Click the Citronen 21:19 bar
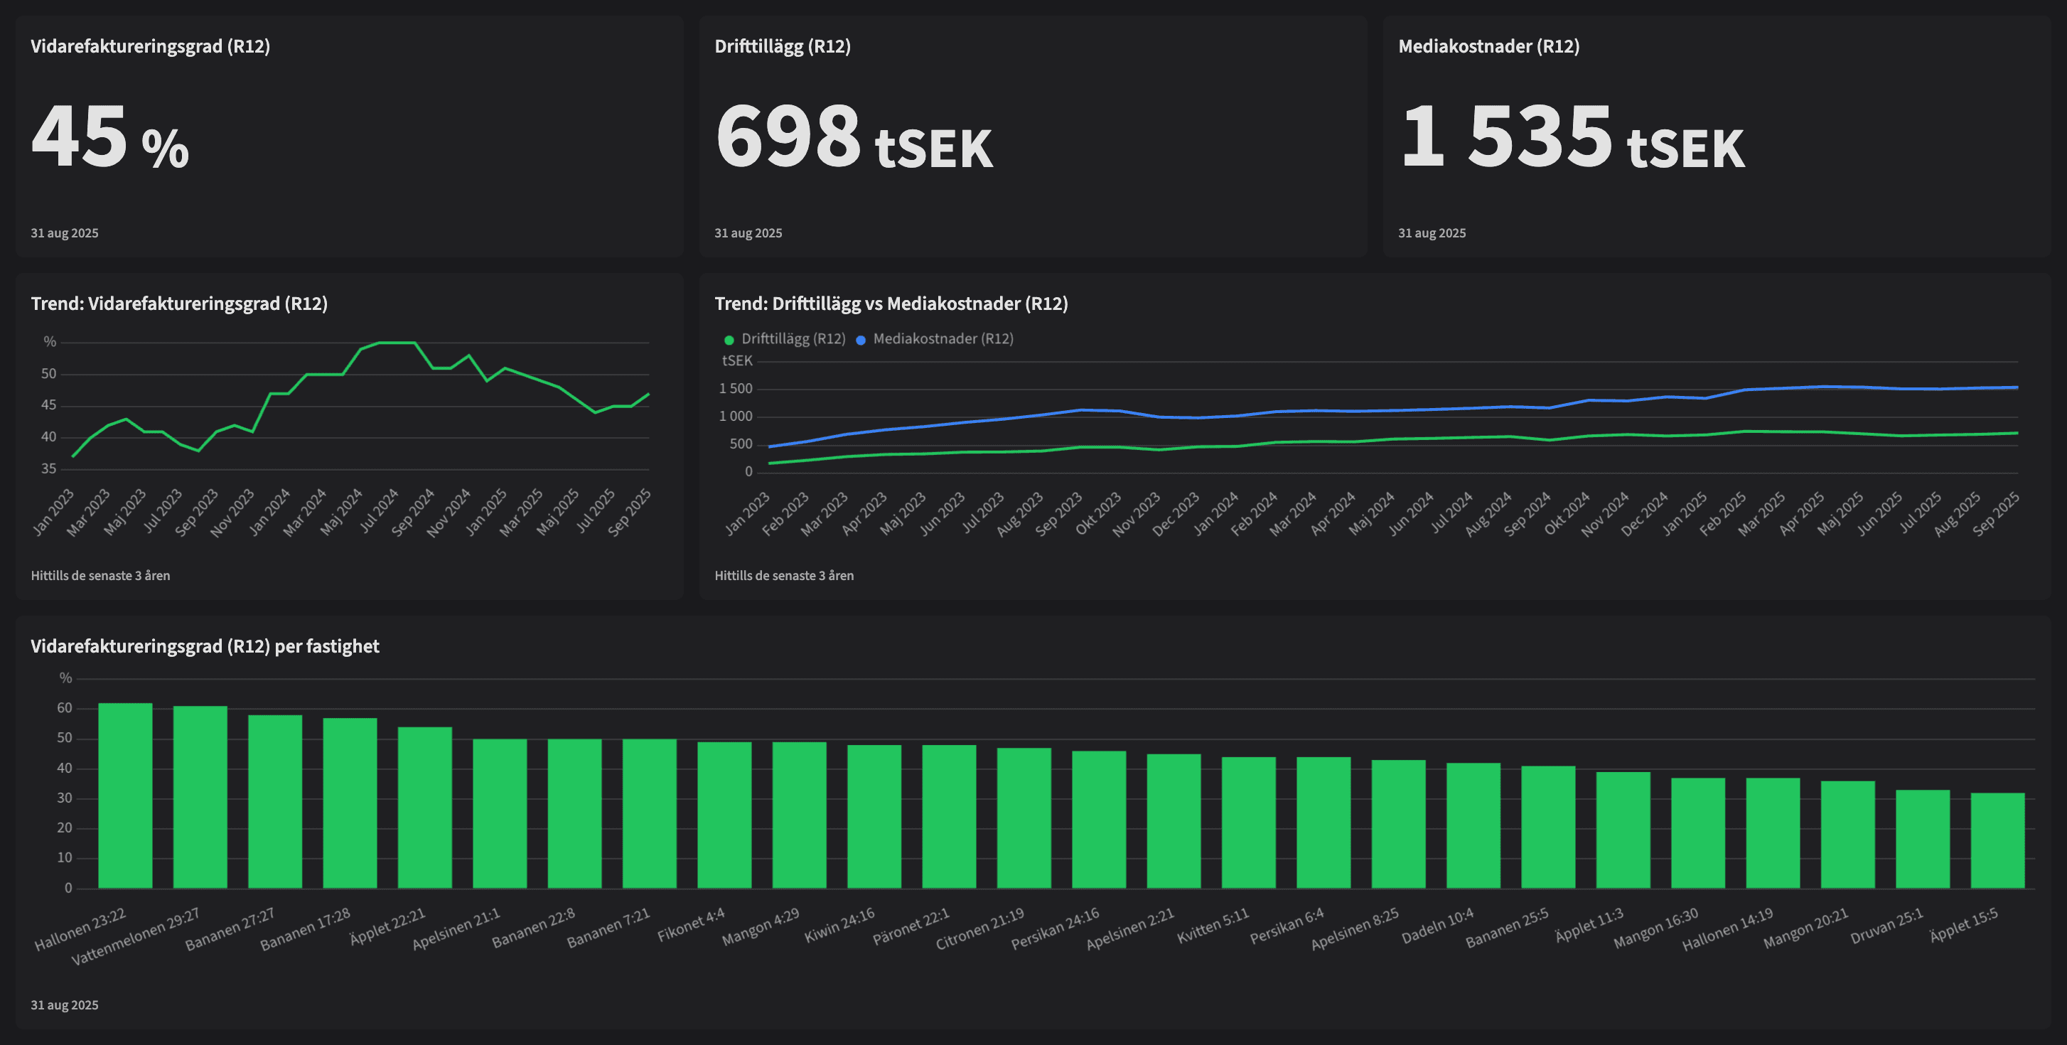This screenshot has width=2067, height=1045. pos(1024,818)
